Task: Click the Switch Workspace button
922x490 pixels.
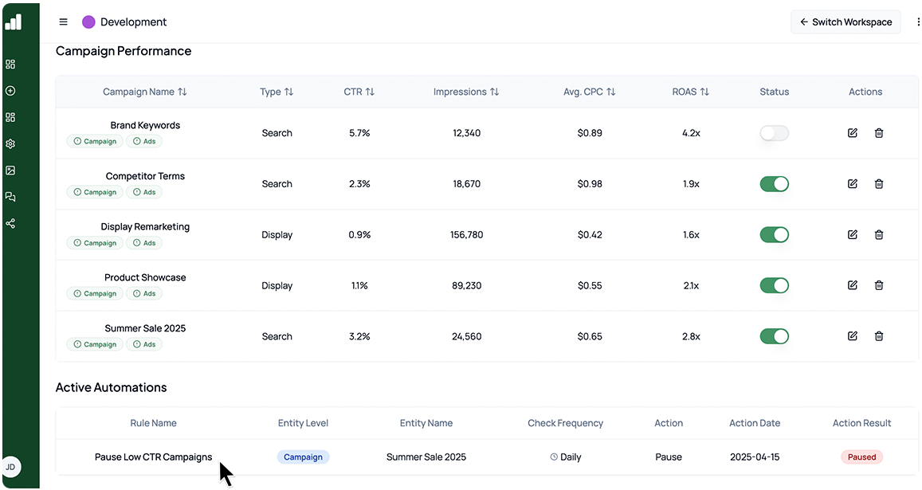Action: 845,22
